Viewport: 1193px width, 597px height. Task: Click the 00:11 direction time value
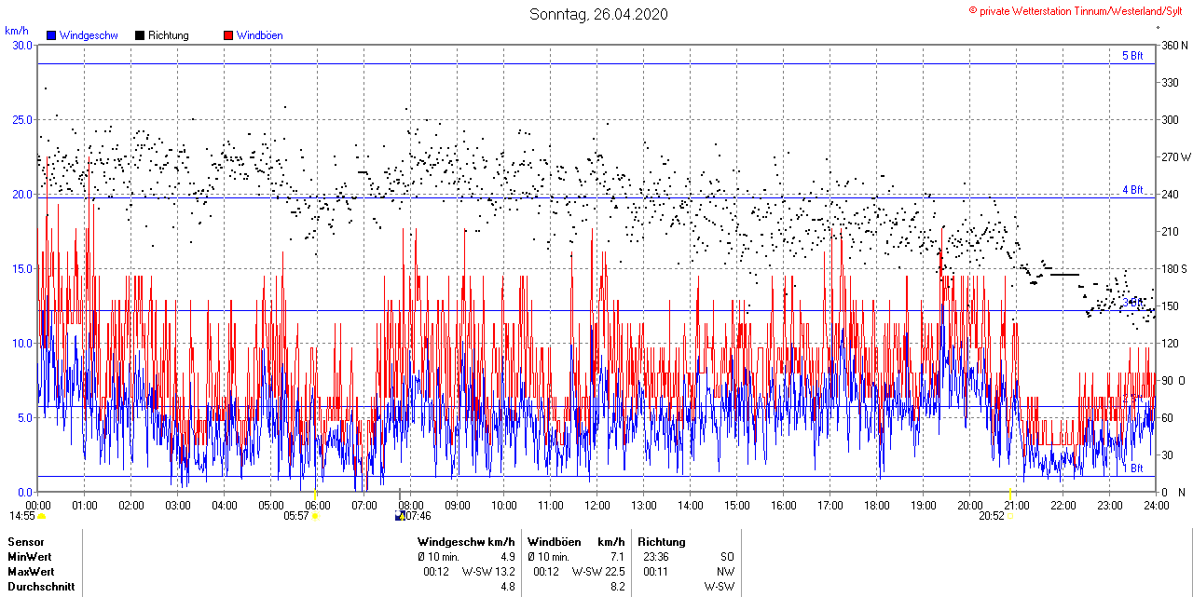pyautogui.click(x=656, y=572)
